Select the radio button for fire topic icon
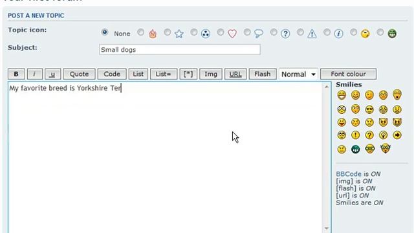This screenshot has width=414, height=233. pos(141,32)
